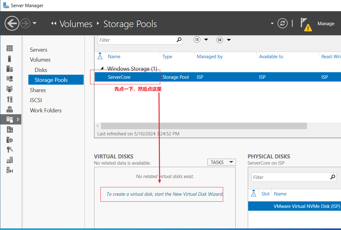Open the list view options dropdown arrow
This screenshot has height=230, width=341.
coord(206,40)
